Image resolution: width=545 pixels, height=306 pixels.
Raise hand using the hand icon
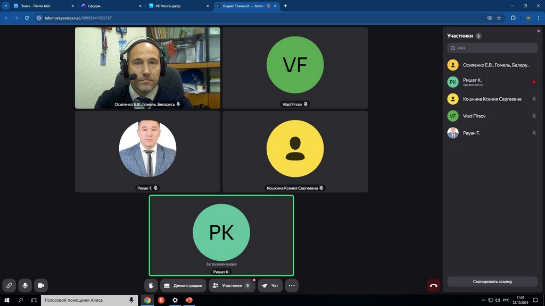tap(151, 285)
